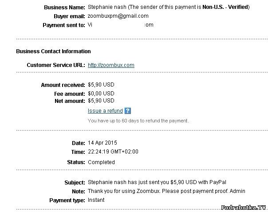The image size is (268, 212).
Task: Click the Amount received value
Action: point(101,85)
